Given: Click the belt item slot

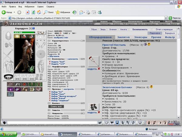Looking at the screenshot, I should coord(8,77).
